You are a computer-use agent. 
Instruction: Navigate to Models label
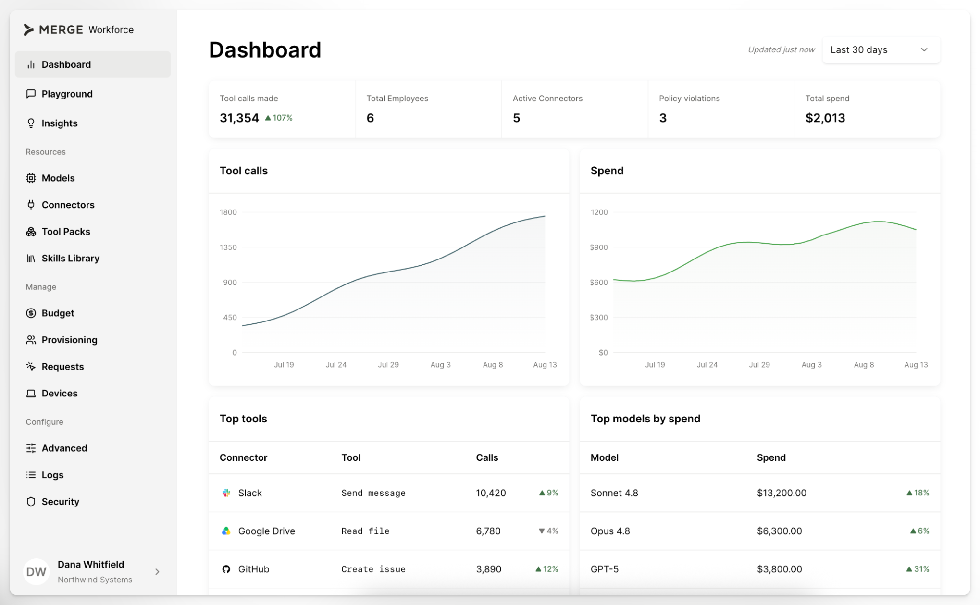coord(58,178)
